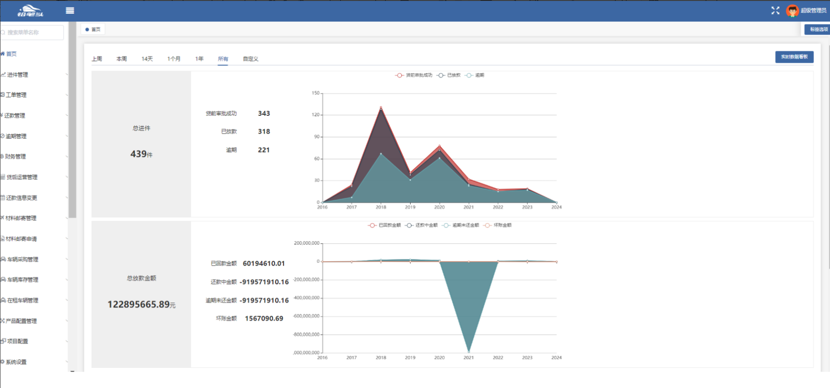The width and height of the screenshot is (830, 388).
Task: Select the 首页 page tag tab
Action: (93, 29)
